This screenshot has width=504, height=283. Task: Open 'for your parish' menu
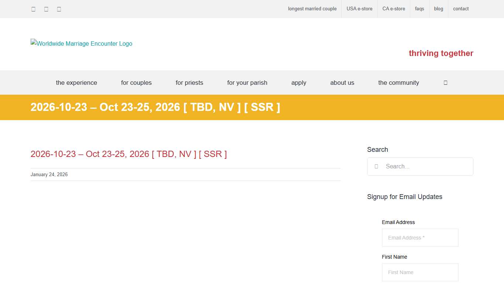(x=247, y=83)
